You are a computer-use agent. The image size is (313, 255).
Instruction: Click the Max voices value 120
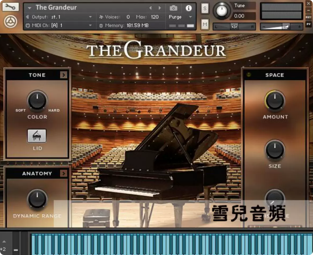pyautogui.click(x=155, y=17)
